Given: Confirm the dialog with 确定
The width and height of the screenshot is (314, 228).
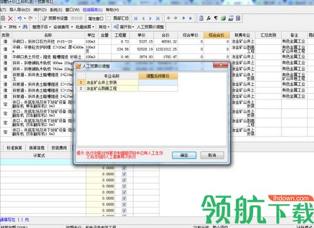Looking at the screenshot, I should point(184,155).
